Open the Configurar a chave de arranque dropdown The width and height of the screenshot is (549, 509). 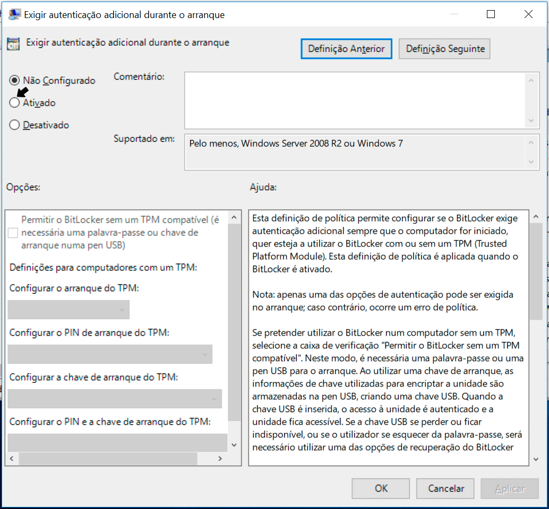click(115, 399)
